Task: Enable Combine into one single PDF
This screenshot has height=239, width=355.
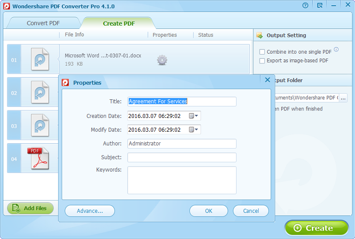Action: coord(262,52)
